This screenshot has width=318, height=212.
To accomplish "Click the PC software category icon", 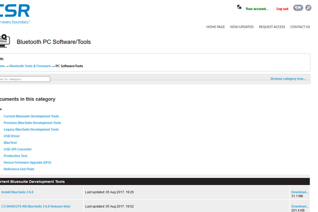I will tap(4, 41).
